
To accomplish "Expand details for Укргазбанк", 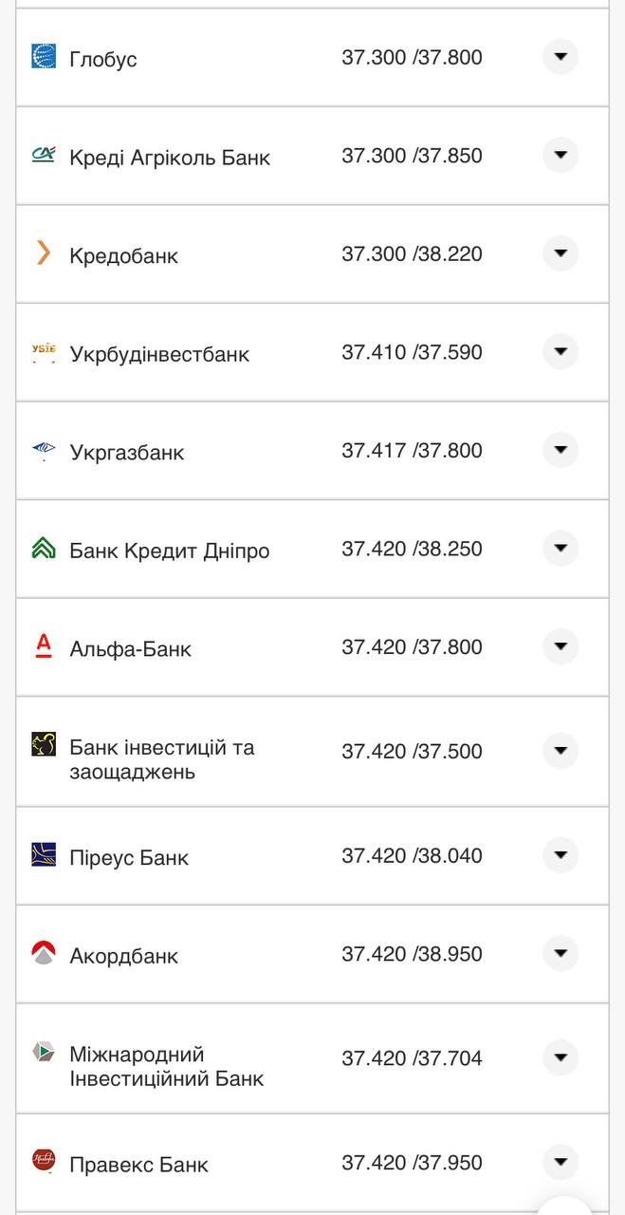I will click(561, 451).
